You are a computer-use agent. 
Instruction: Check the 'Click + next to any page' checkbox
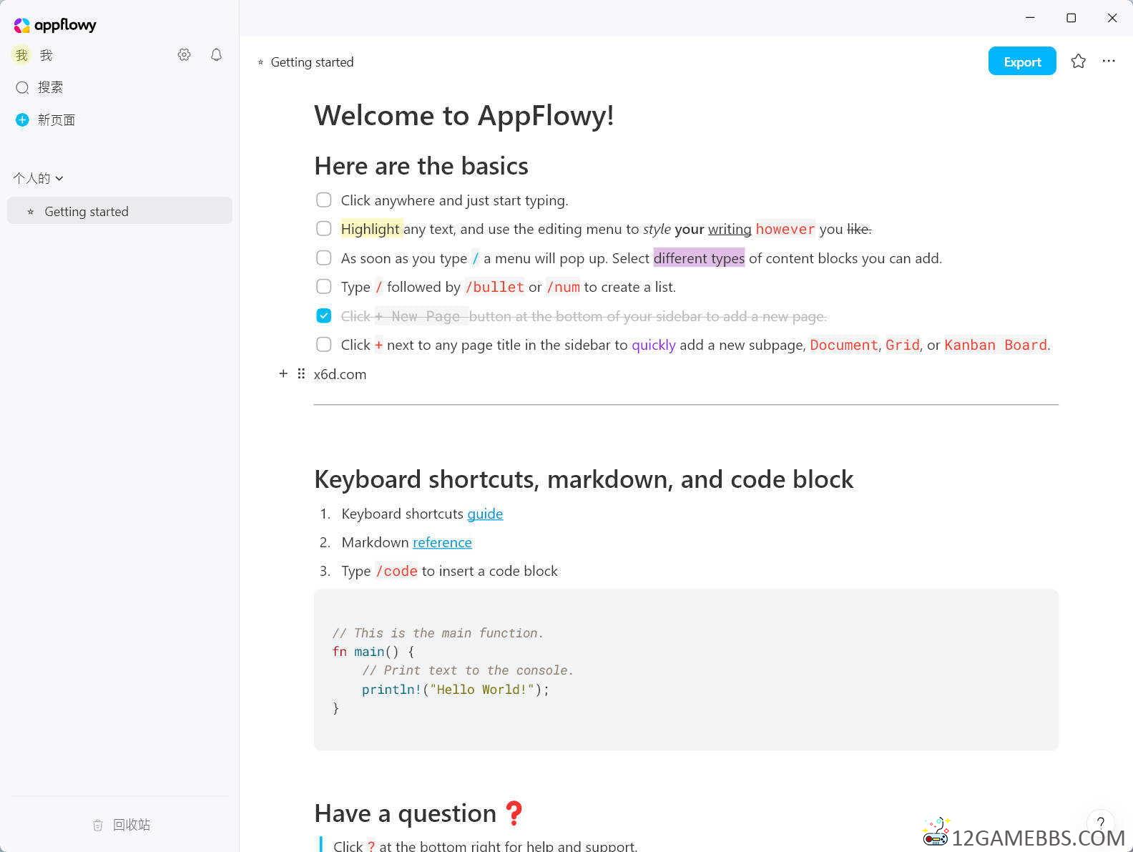pos(324,344)
